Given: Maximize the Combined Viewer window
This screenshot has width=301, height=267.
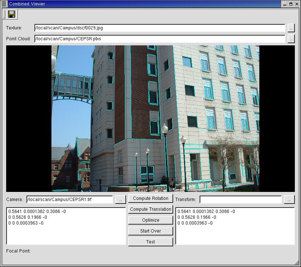Looking at the screenshot, I should coord(291,4).
